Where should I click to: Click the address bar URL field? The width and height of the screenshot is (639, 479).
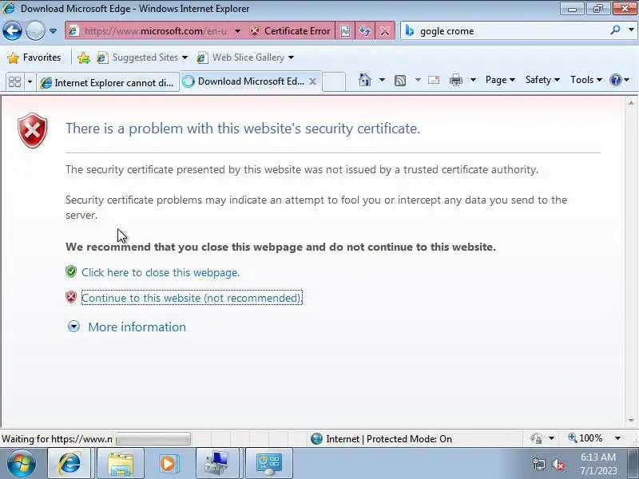pos(155,31)
